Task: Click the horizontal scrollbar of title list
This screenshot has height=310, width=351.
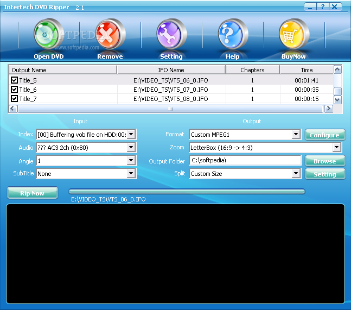Action: [170, 109]
